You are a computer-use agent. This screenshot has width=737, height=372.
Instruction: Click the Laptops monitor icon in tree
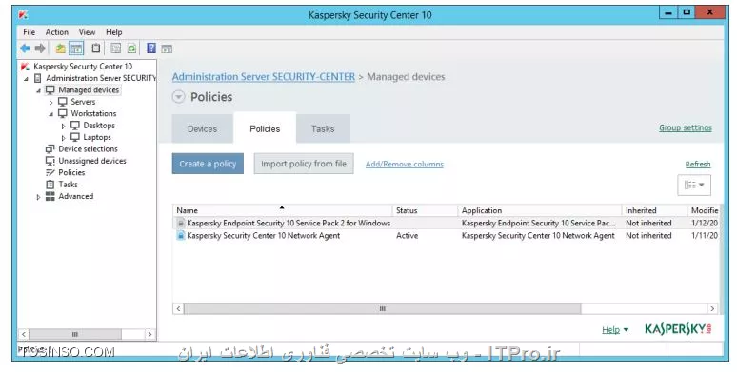(x=75, y=137)
